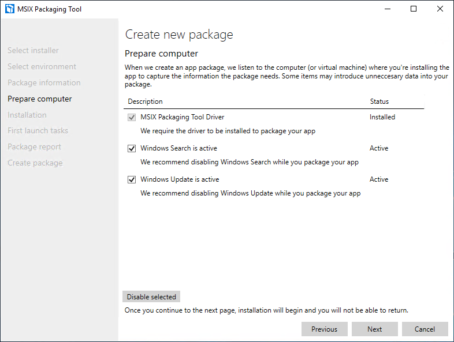
Task: Click the Prepare computer section heading
Action: click(161, 54)
